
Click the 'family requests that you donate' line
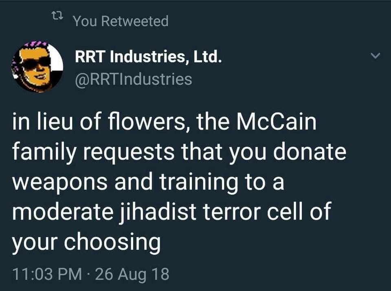[x=179, y=153]
